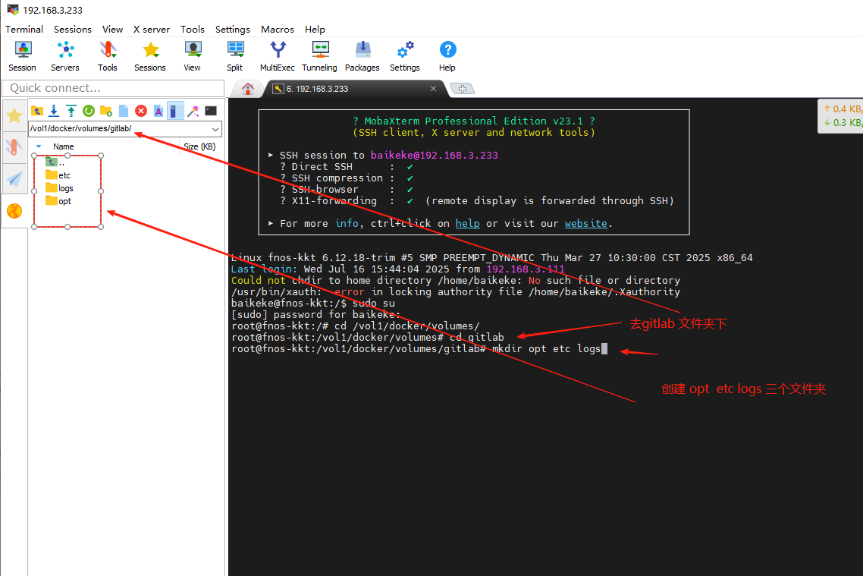863x576 pixels.
Task: Click the Quick connect input field
Action: (x=114, y=88)
